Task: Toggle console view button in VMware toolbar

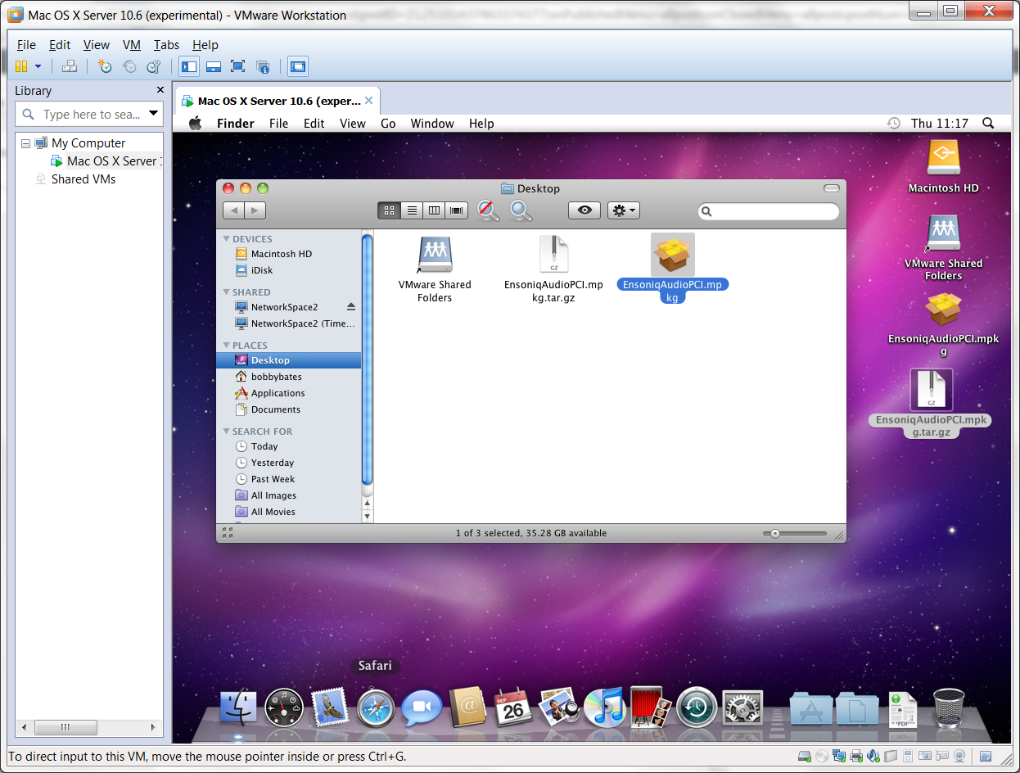Action: pyautogui.click(x=298, y=66)
